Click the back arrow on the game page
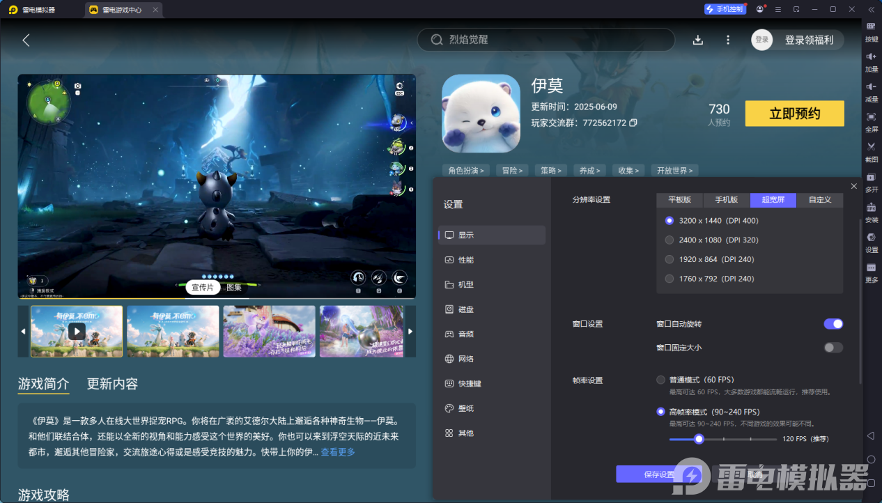Viewport: 882px width, 503px height. click(26, 40)
